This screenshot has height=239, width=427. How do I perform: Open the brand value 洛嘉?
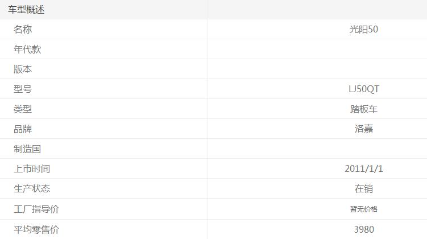click(363, 129)
